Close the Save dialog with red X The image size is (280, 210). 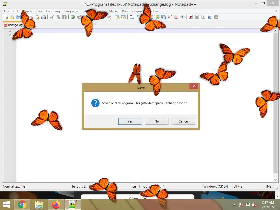(x=194, y=86)
